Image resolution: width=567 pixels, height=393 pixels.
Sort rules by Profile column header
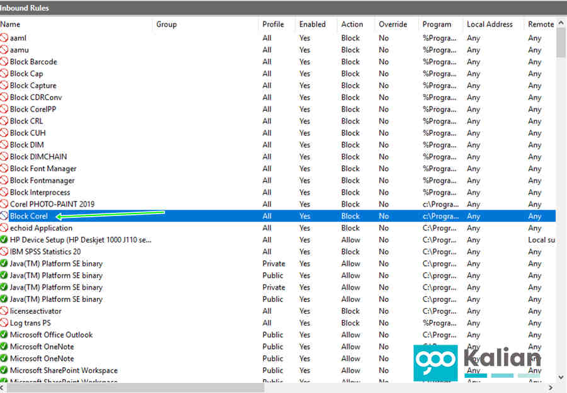[x=273, y=24]
